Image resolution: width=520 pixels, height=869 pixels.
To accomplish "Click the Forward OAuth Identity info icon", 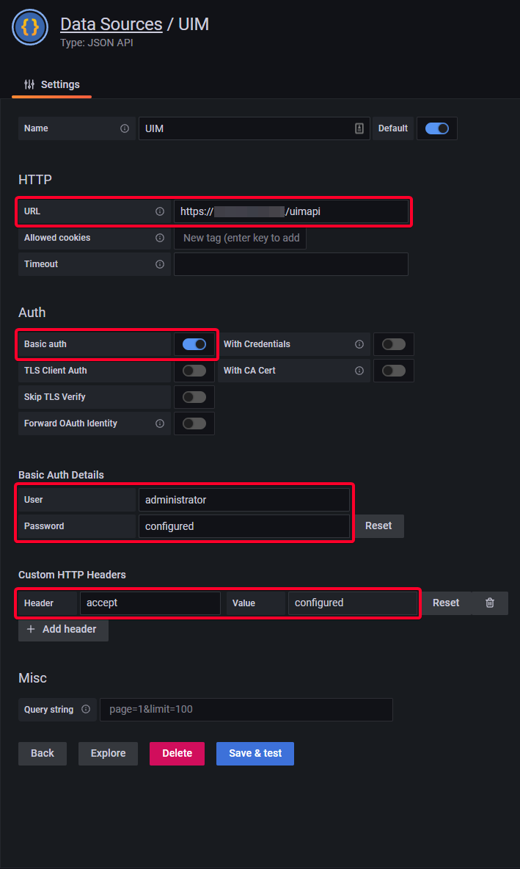I will [x=160, y=423].
